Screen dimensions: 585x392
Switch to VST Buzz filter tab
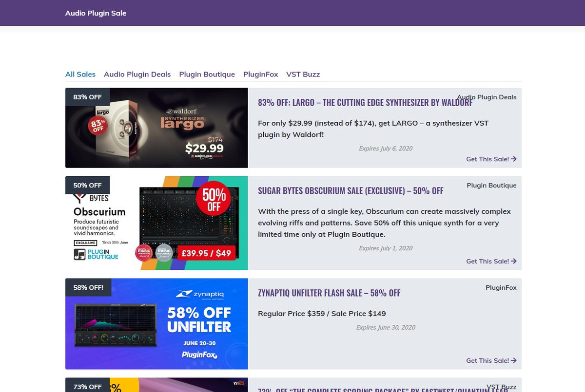click(303, 75)
